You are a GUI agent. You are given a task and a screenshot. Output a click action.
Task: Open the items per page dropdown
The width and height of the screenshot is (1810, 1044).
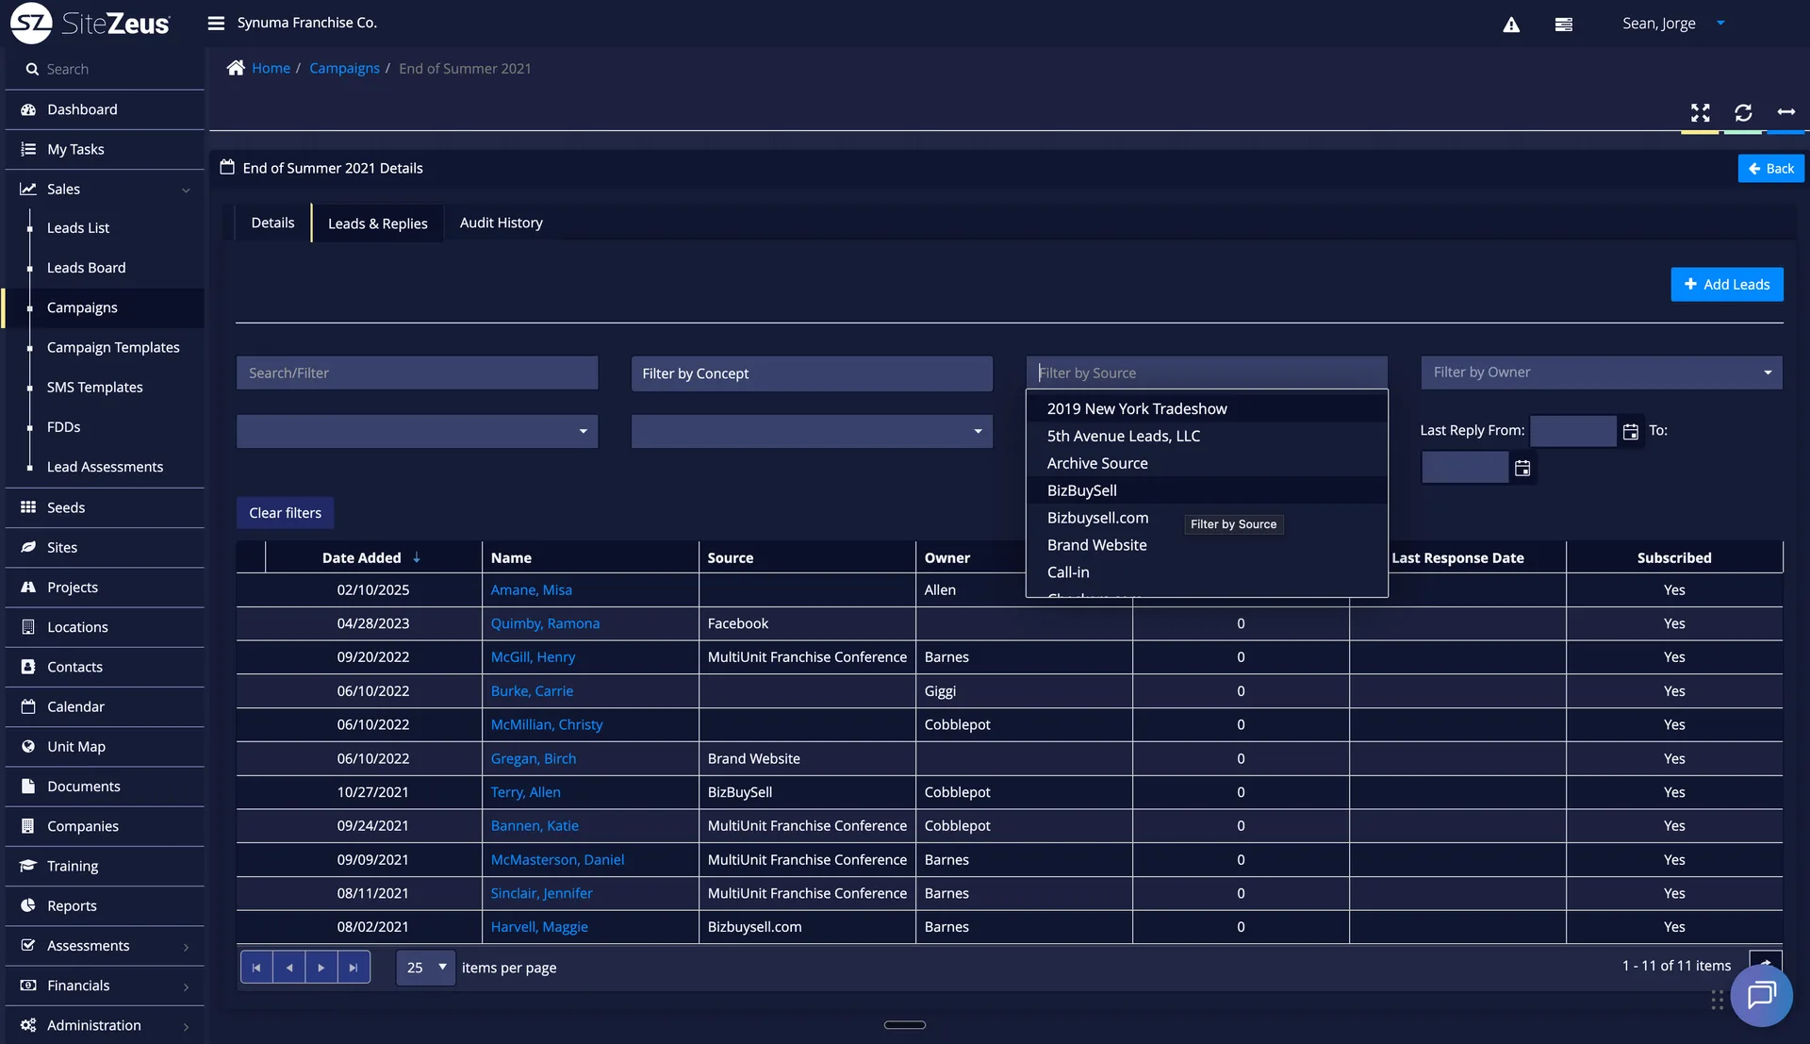[x=426, y=968]
